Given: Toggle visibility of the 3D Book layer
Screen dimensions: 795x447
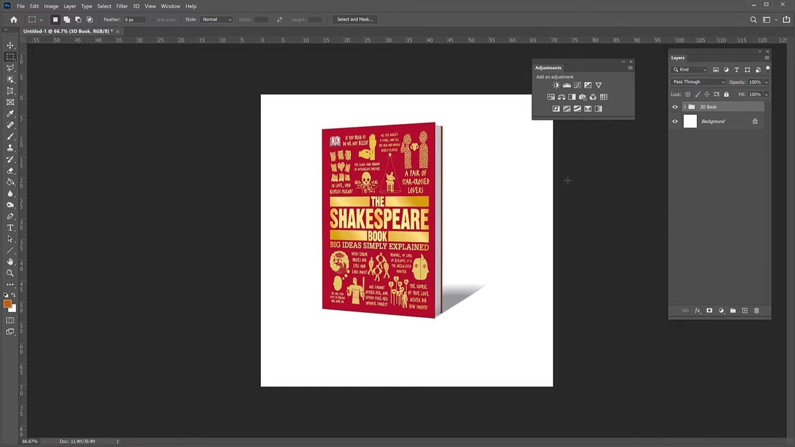Looking at the screenshot, I should tap(675, 107).
